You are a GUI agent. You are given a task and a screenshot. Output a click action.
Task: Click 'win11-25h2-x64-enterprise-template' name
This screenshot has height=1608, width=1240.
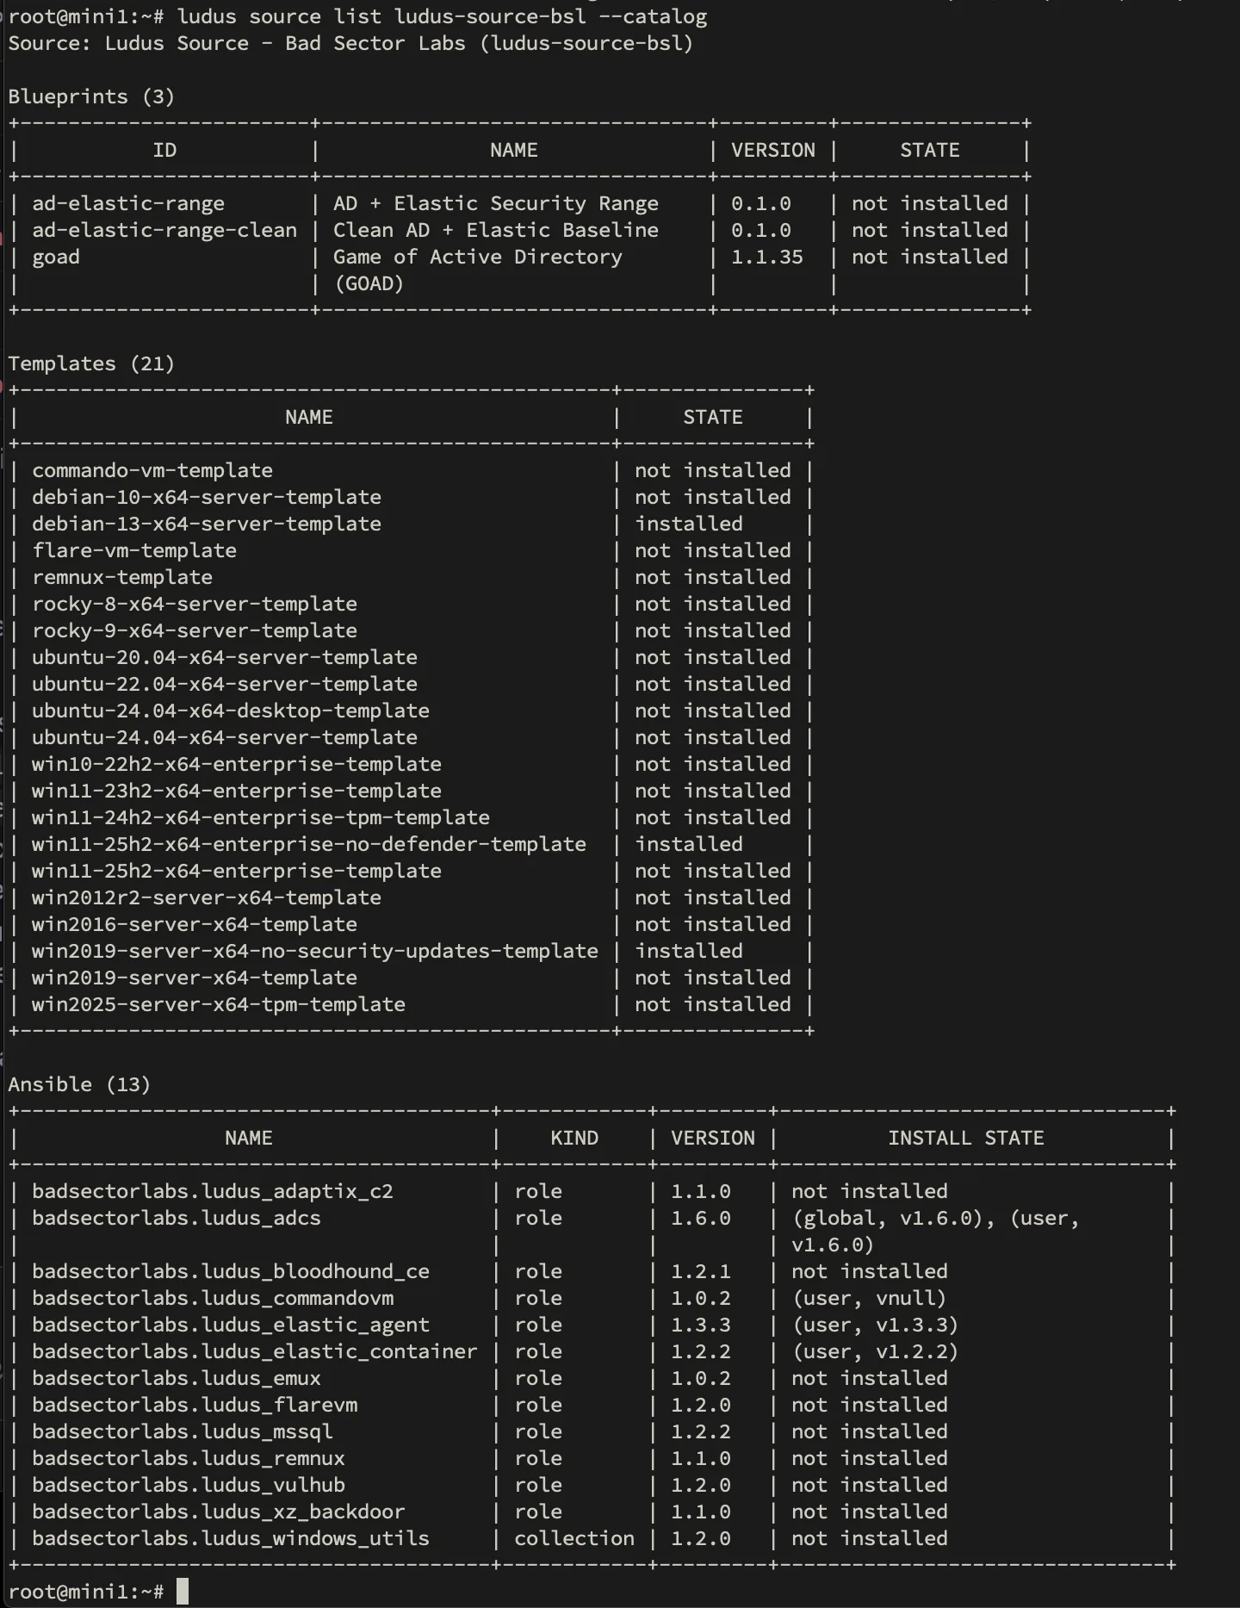click(x=237, y=872)
